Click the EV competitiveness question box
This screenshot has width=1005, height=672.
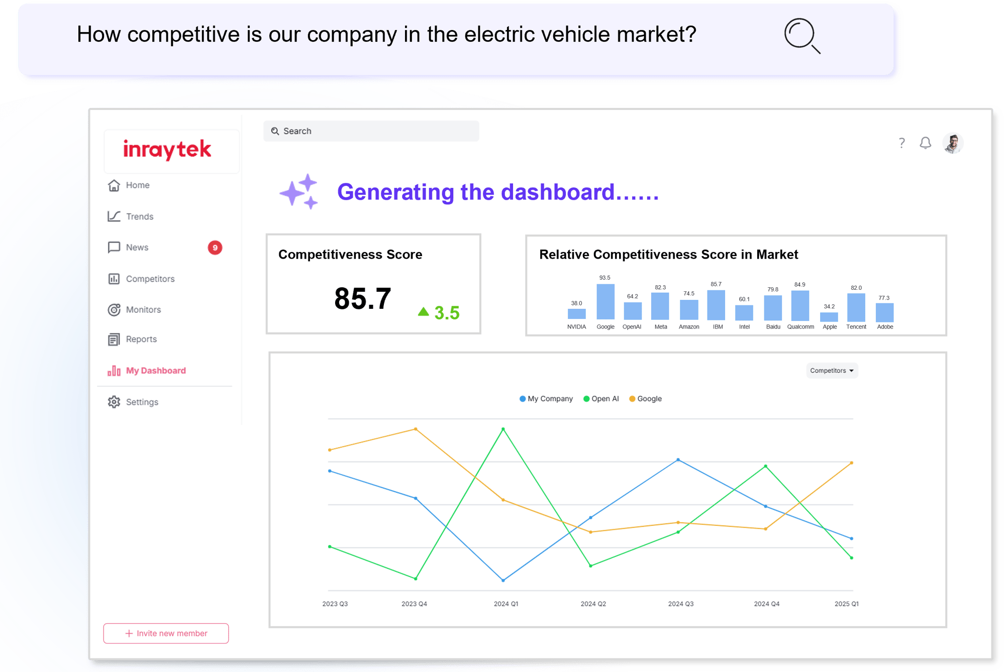coord(456,40)
